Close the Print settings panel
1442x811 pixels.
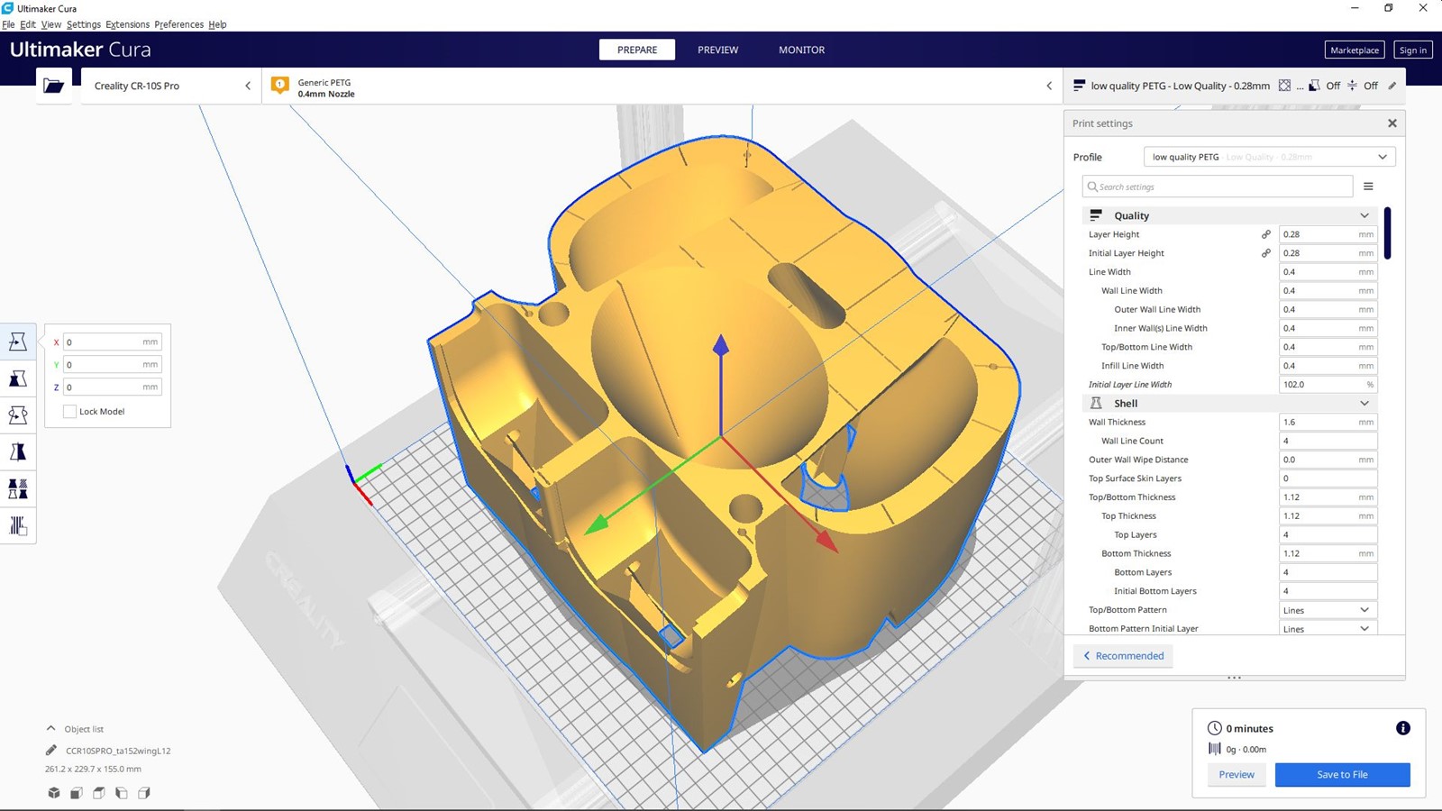(1392, 123)
